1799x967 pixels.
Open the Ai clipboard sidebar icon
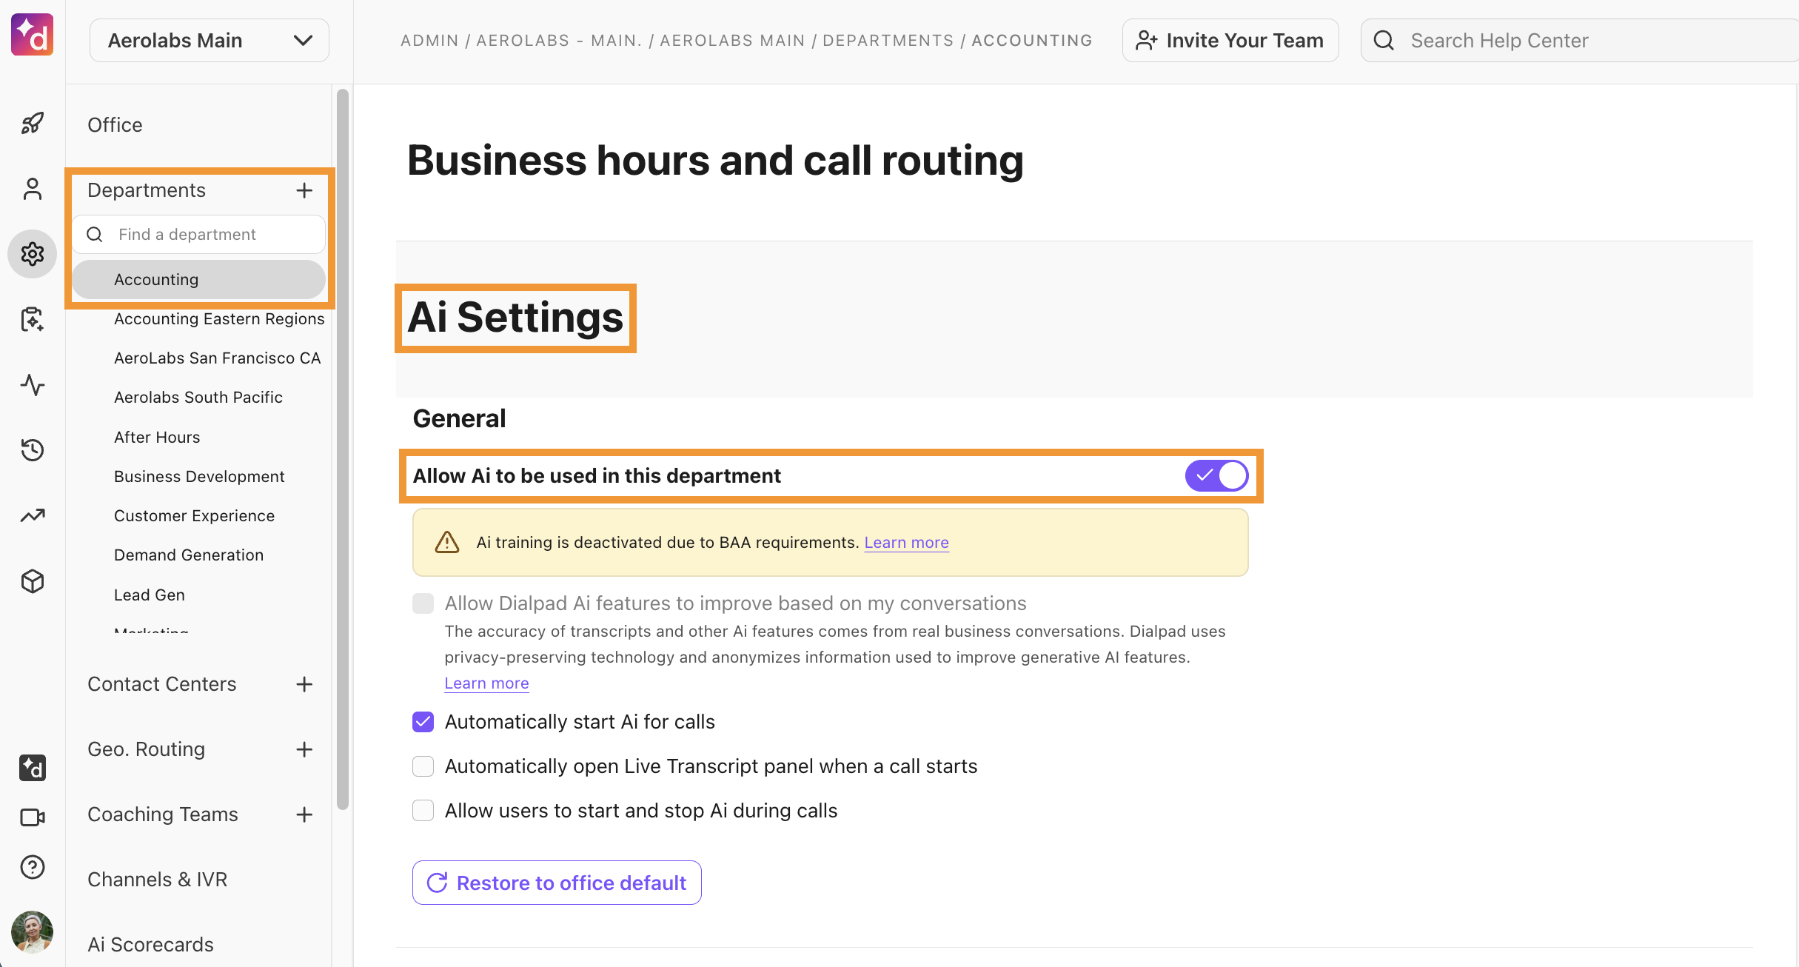[32, 319]
